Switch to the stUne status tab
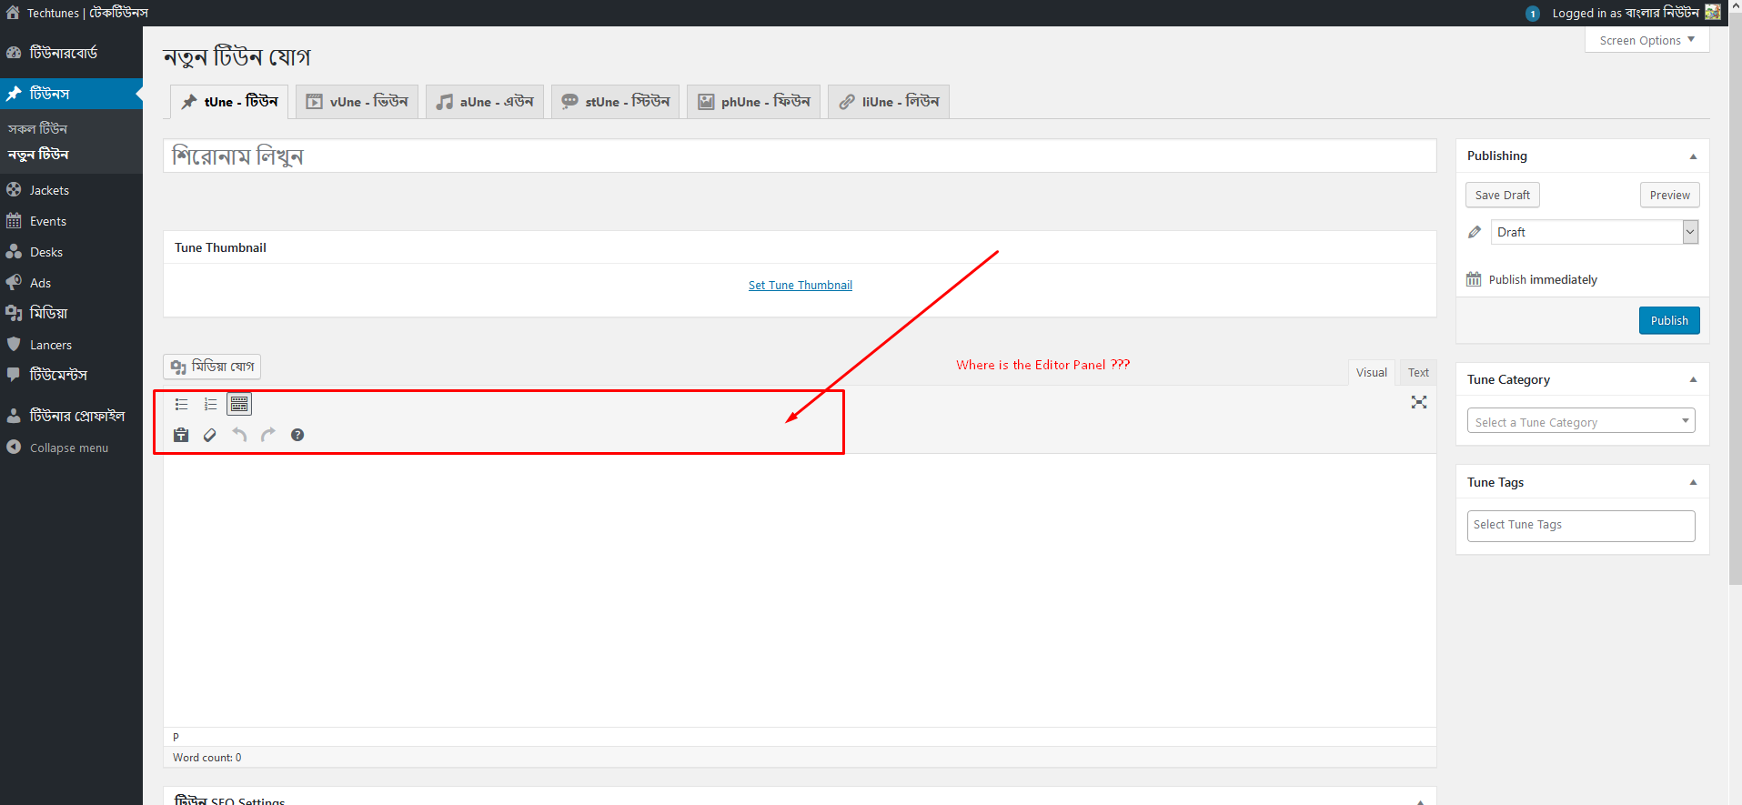The width and height of the screenshot is (1742, 805). pyautogui.click(x=615, y=102)
